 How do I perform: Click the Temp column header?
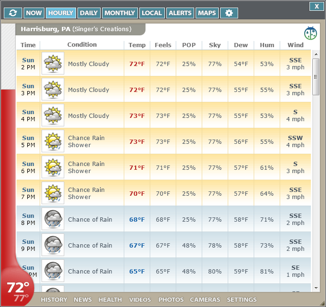click(x=137, y=45)
